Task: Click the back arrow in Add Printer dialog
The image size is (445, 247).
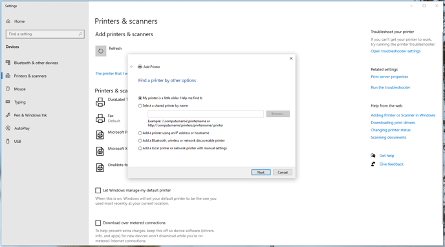Action: pyautogui.click(x=132, y=67)
